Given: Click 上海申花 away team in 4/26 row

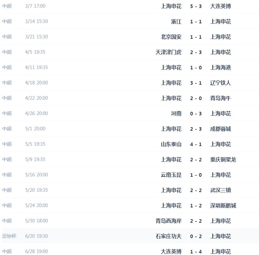Looking at the screenshot, I should [x=220, y=113].
